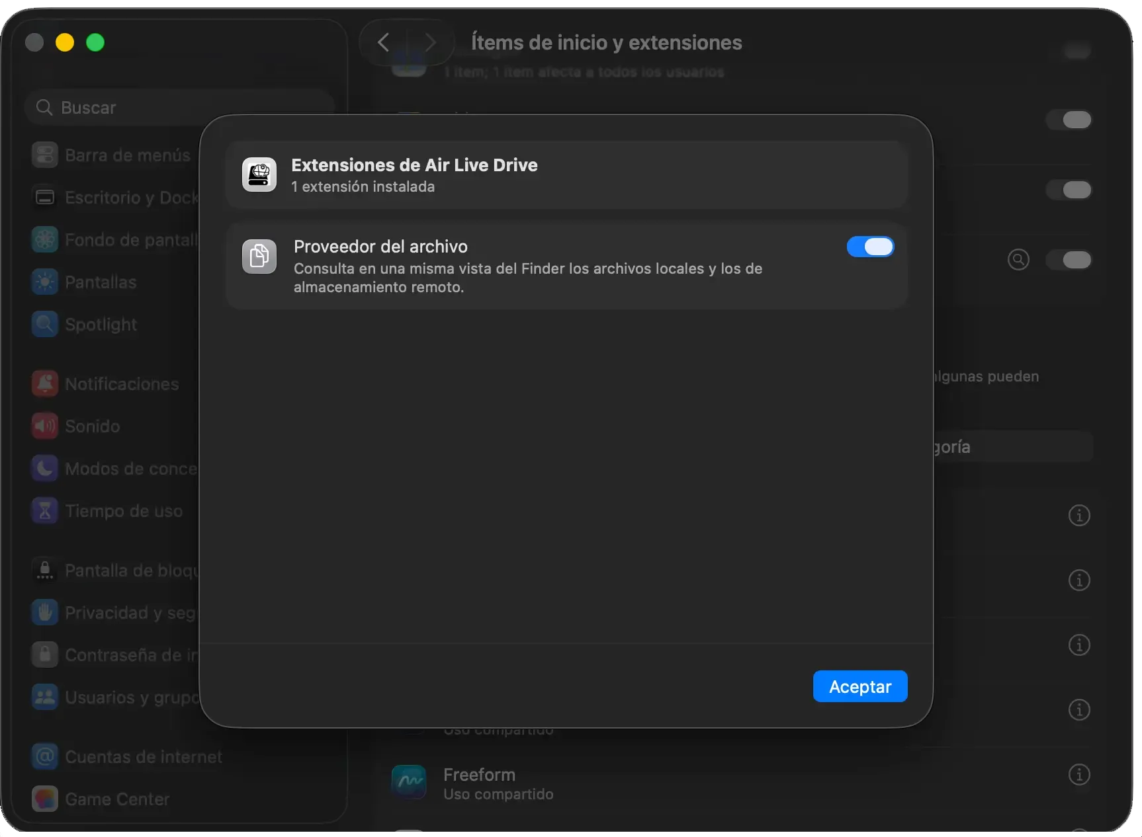Click the Proveedor del archivo documents icon
Image resolution: width=1142 pixels, height=837 pixels.
(259, 257)
